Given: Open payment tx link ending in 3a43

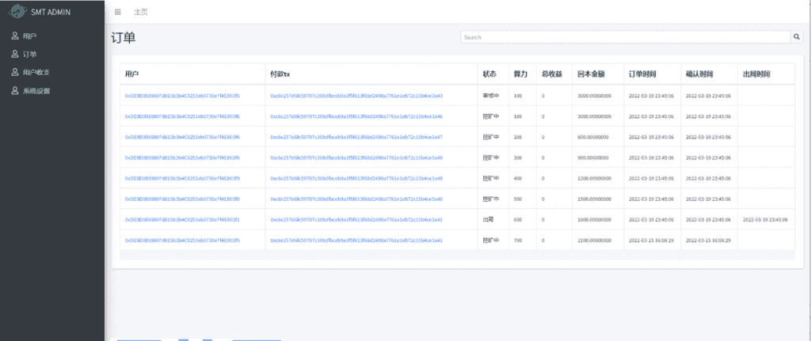Looking at the screenshot, I should [356, 96].
